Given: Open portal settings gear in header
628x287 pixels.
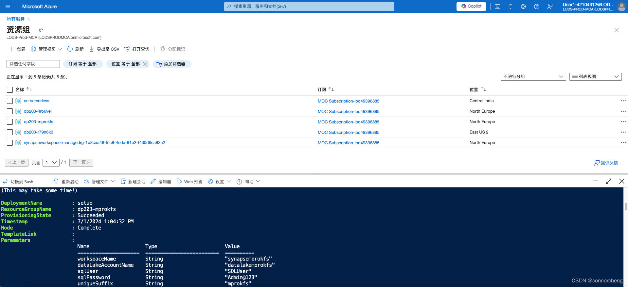Looking at the screenshot, I should [x=524, y=7].
